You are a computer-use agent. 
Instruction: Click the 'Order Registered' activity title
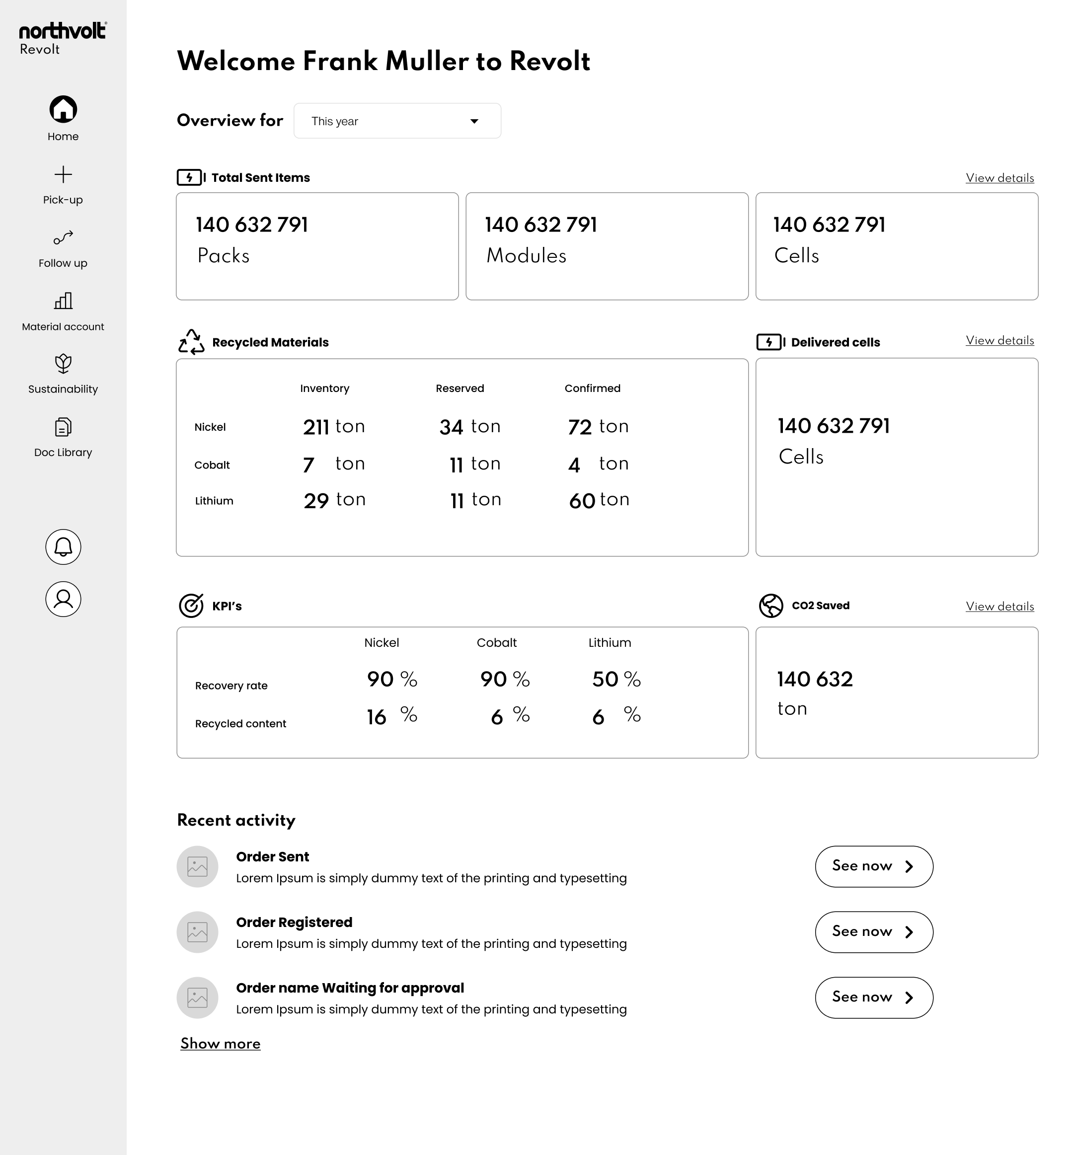295,922
